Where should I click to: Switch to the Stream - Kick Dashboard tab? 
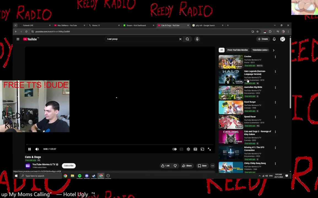(139, 25)
